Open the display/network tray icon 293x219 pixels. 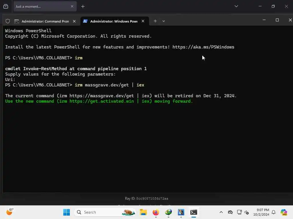click(239, 212)
